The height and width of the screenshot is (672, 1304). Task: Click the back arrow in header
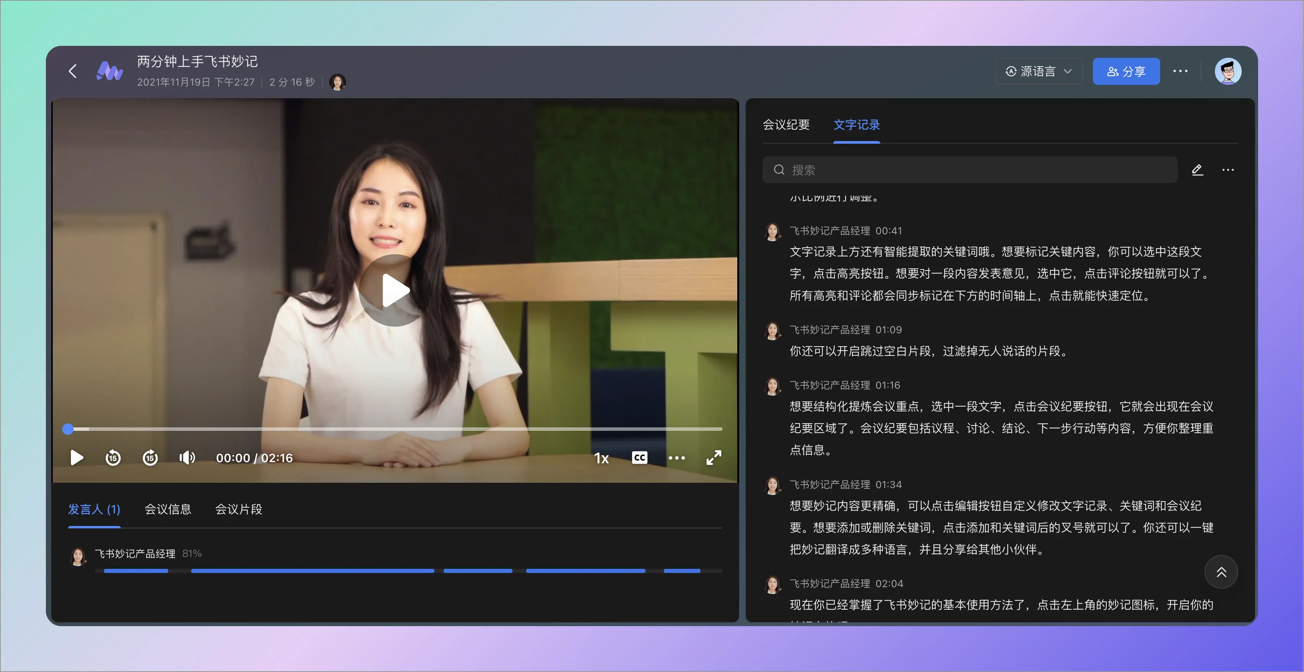coord(73,71)
